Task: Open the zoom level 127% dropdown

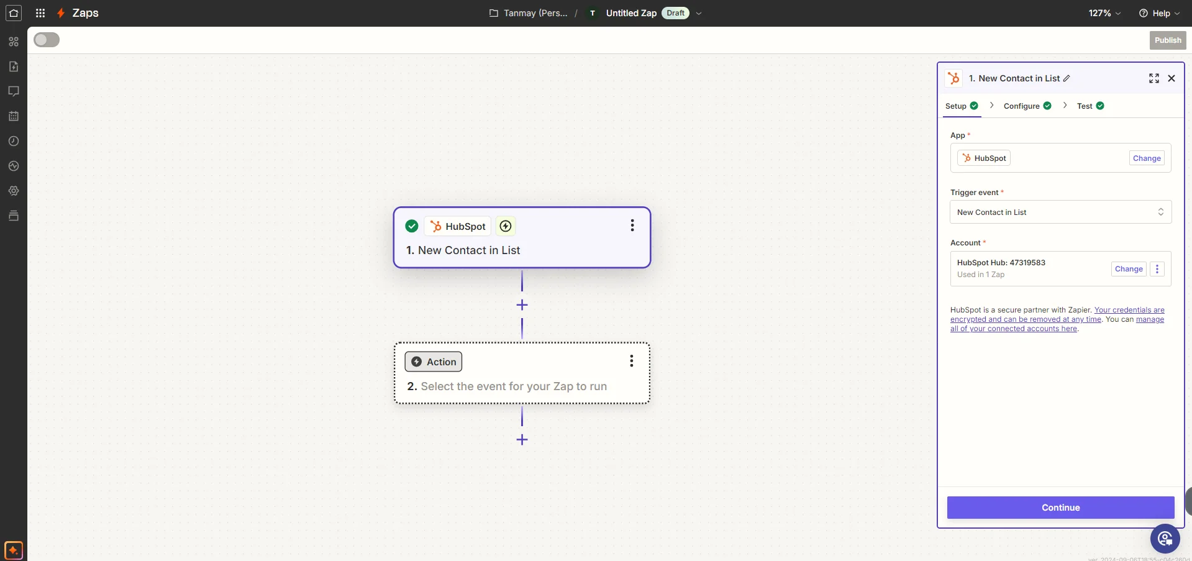Action: pyautogui.click(x=1104, y=13)
